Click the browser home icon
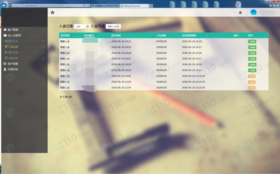280x174 pixels. (x=271, y=6)
